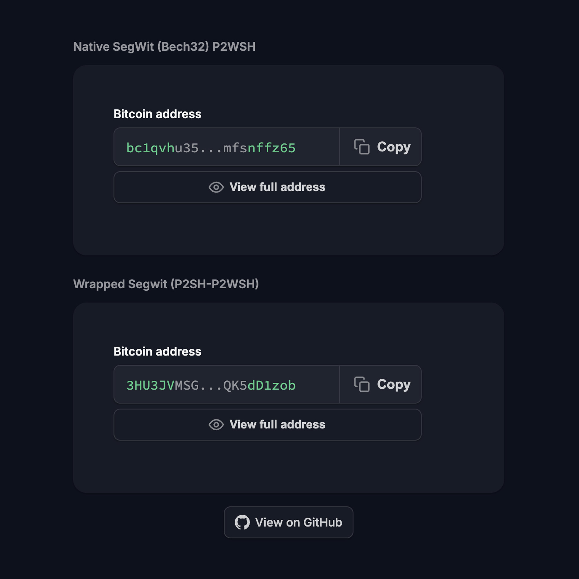
Task: Click the eye icon under Wrapped Segwit address
Action: click(216, 425)
